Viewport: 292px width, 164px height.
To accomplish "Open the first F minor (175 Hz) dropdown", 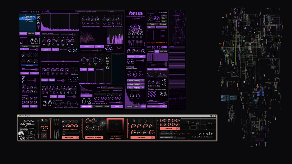I will pos(136,80).
